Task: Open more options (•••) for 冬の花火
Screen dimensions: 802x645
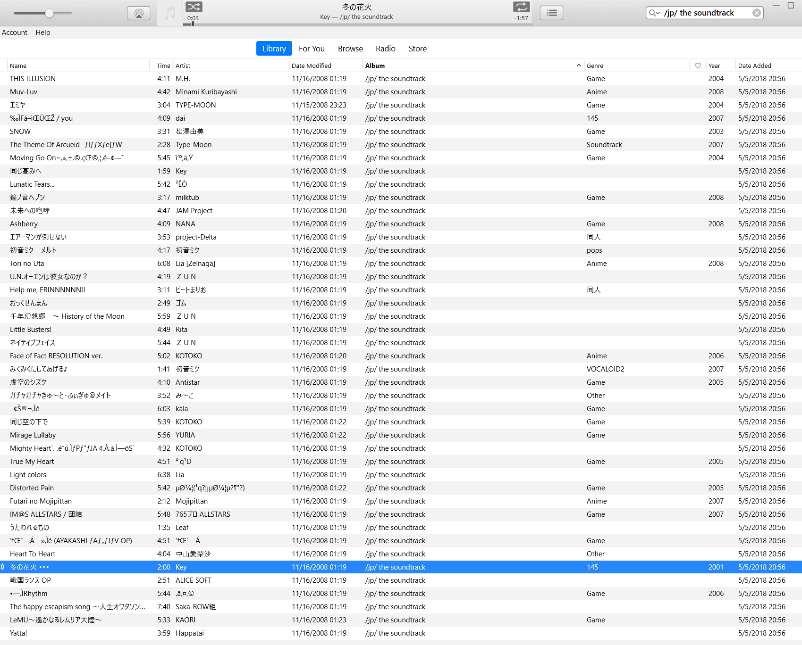Action: click(x=44, y=567)
